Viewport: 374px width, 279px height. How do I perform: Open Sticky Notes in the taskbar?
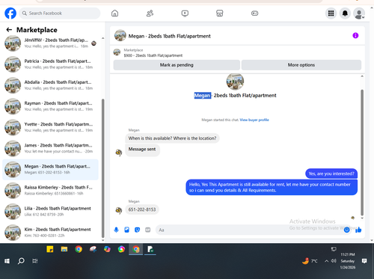click(x=50, y=249)
